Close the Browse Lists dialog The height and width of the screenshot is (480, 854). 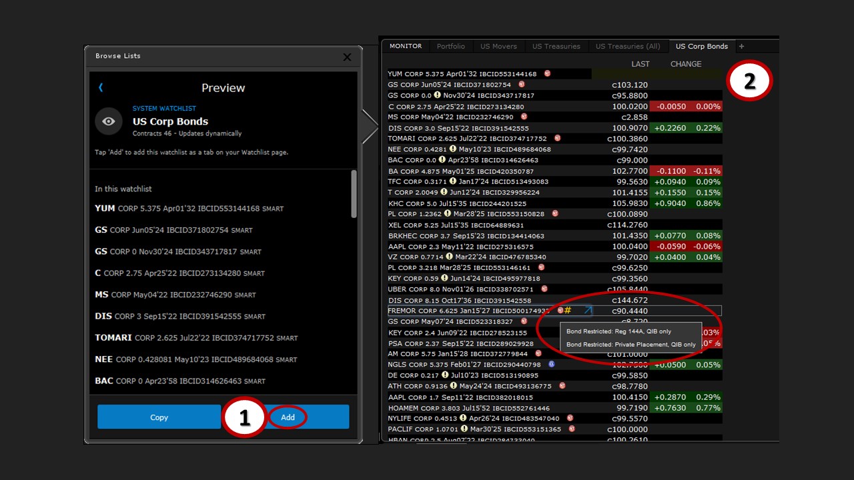click(x=347, y=57)
